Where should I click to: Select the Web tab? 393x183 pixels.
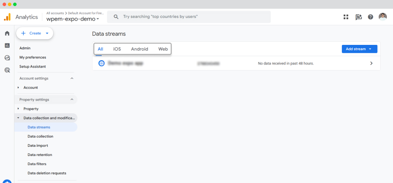tap(163, 49)
